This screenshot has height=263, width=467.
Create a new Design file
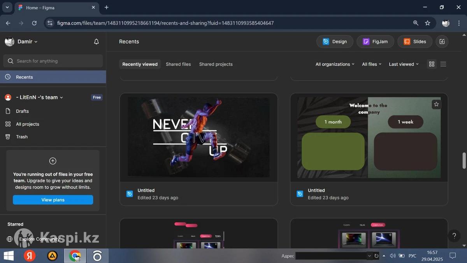pos(335,42)
